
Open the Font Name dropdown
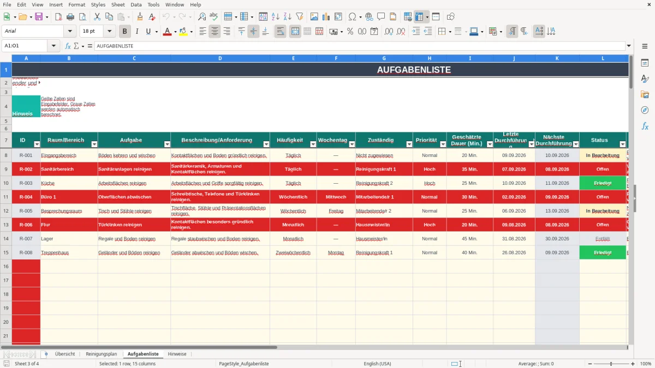pos(70,32)
